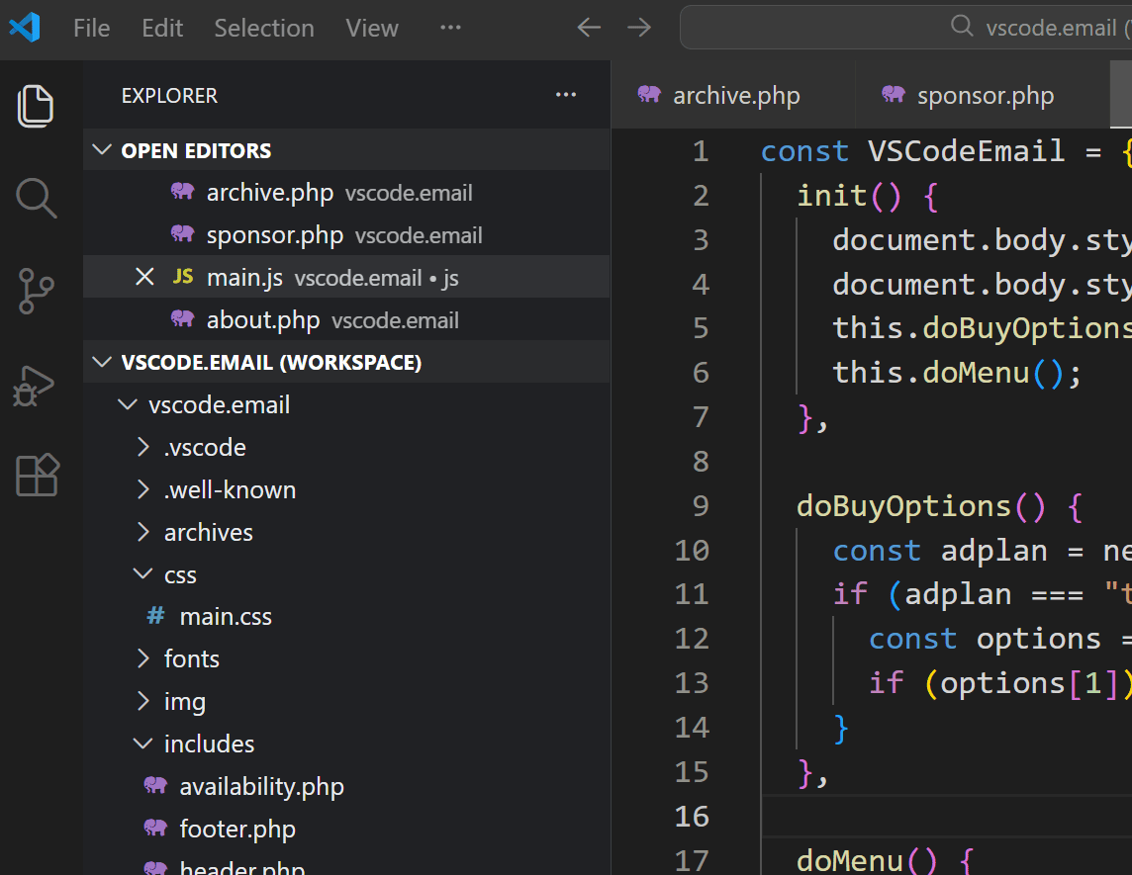Select the Run and Debug icon
This screenshot has height=875, width=1132.
pyautogui.click(x=36, y=384)
